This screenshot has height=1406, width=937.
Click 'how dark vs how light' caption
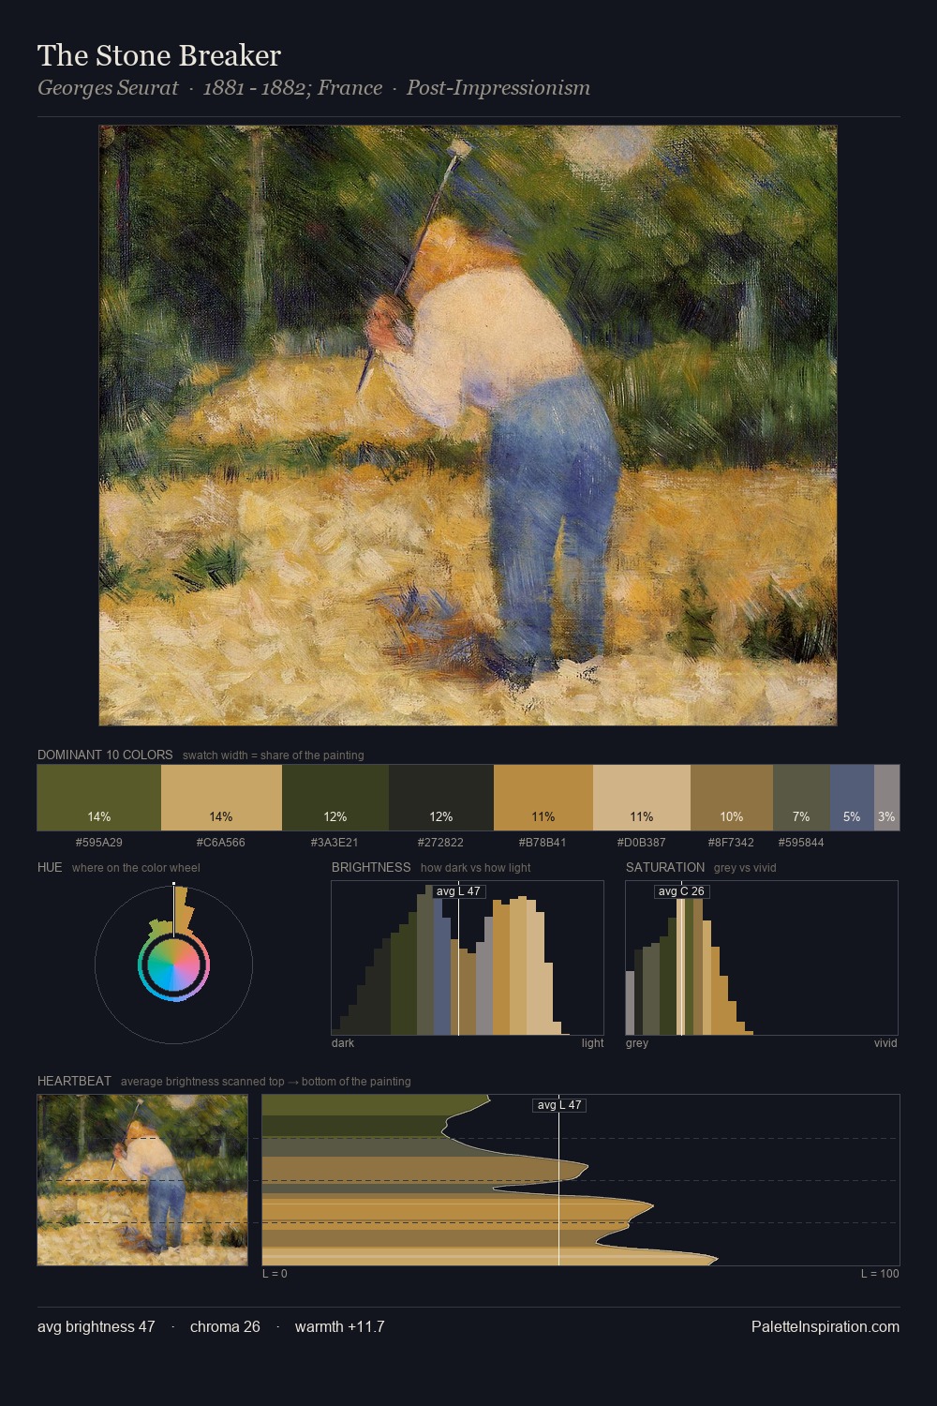click(x=475, y=868)
